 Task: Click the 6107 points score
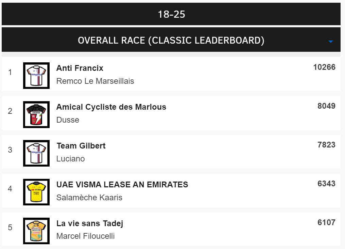point(326,222)
